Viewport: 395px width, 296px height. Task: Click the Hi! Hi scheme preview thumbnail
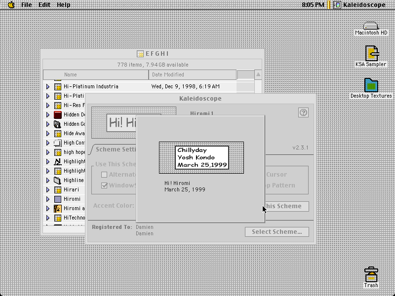[114, 122]
